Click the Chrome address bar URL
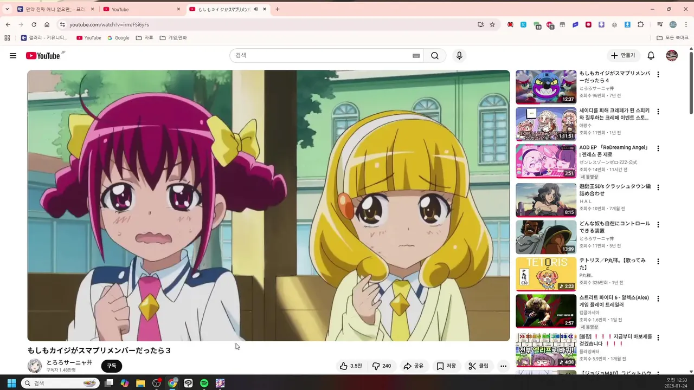This screenshot has width=694, height=390. tap(109, 24)
